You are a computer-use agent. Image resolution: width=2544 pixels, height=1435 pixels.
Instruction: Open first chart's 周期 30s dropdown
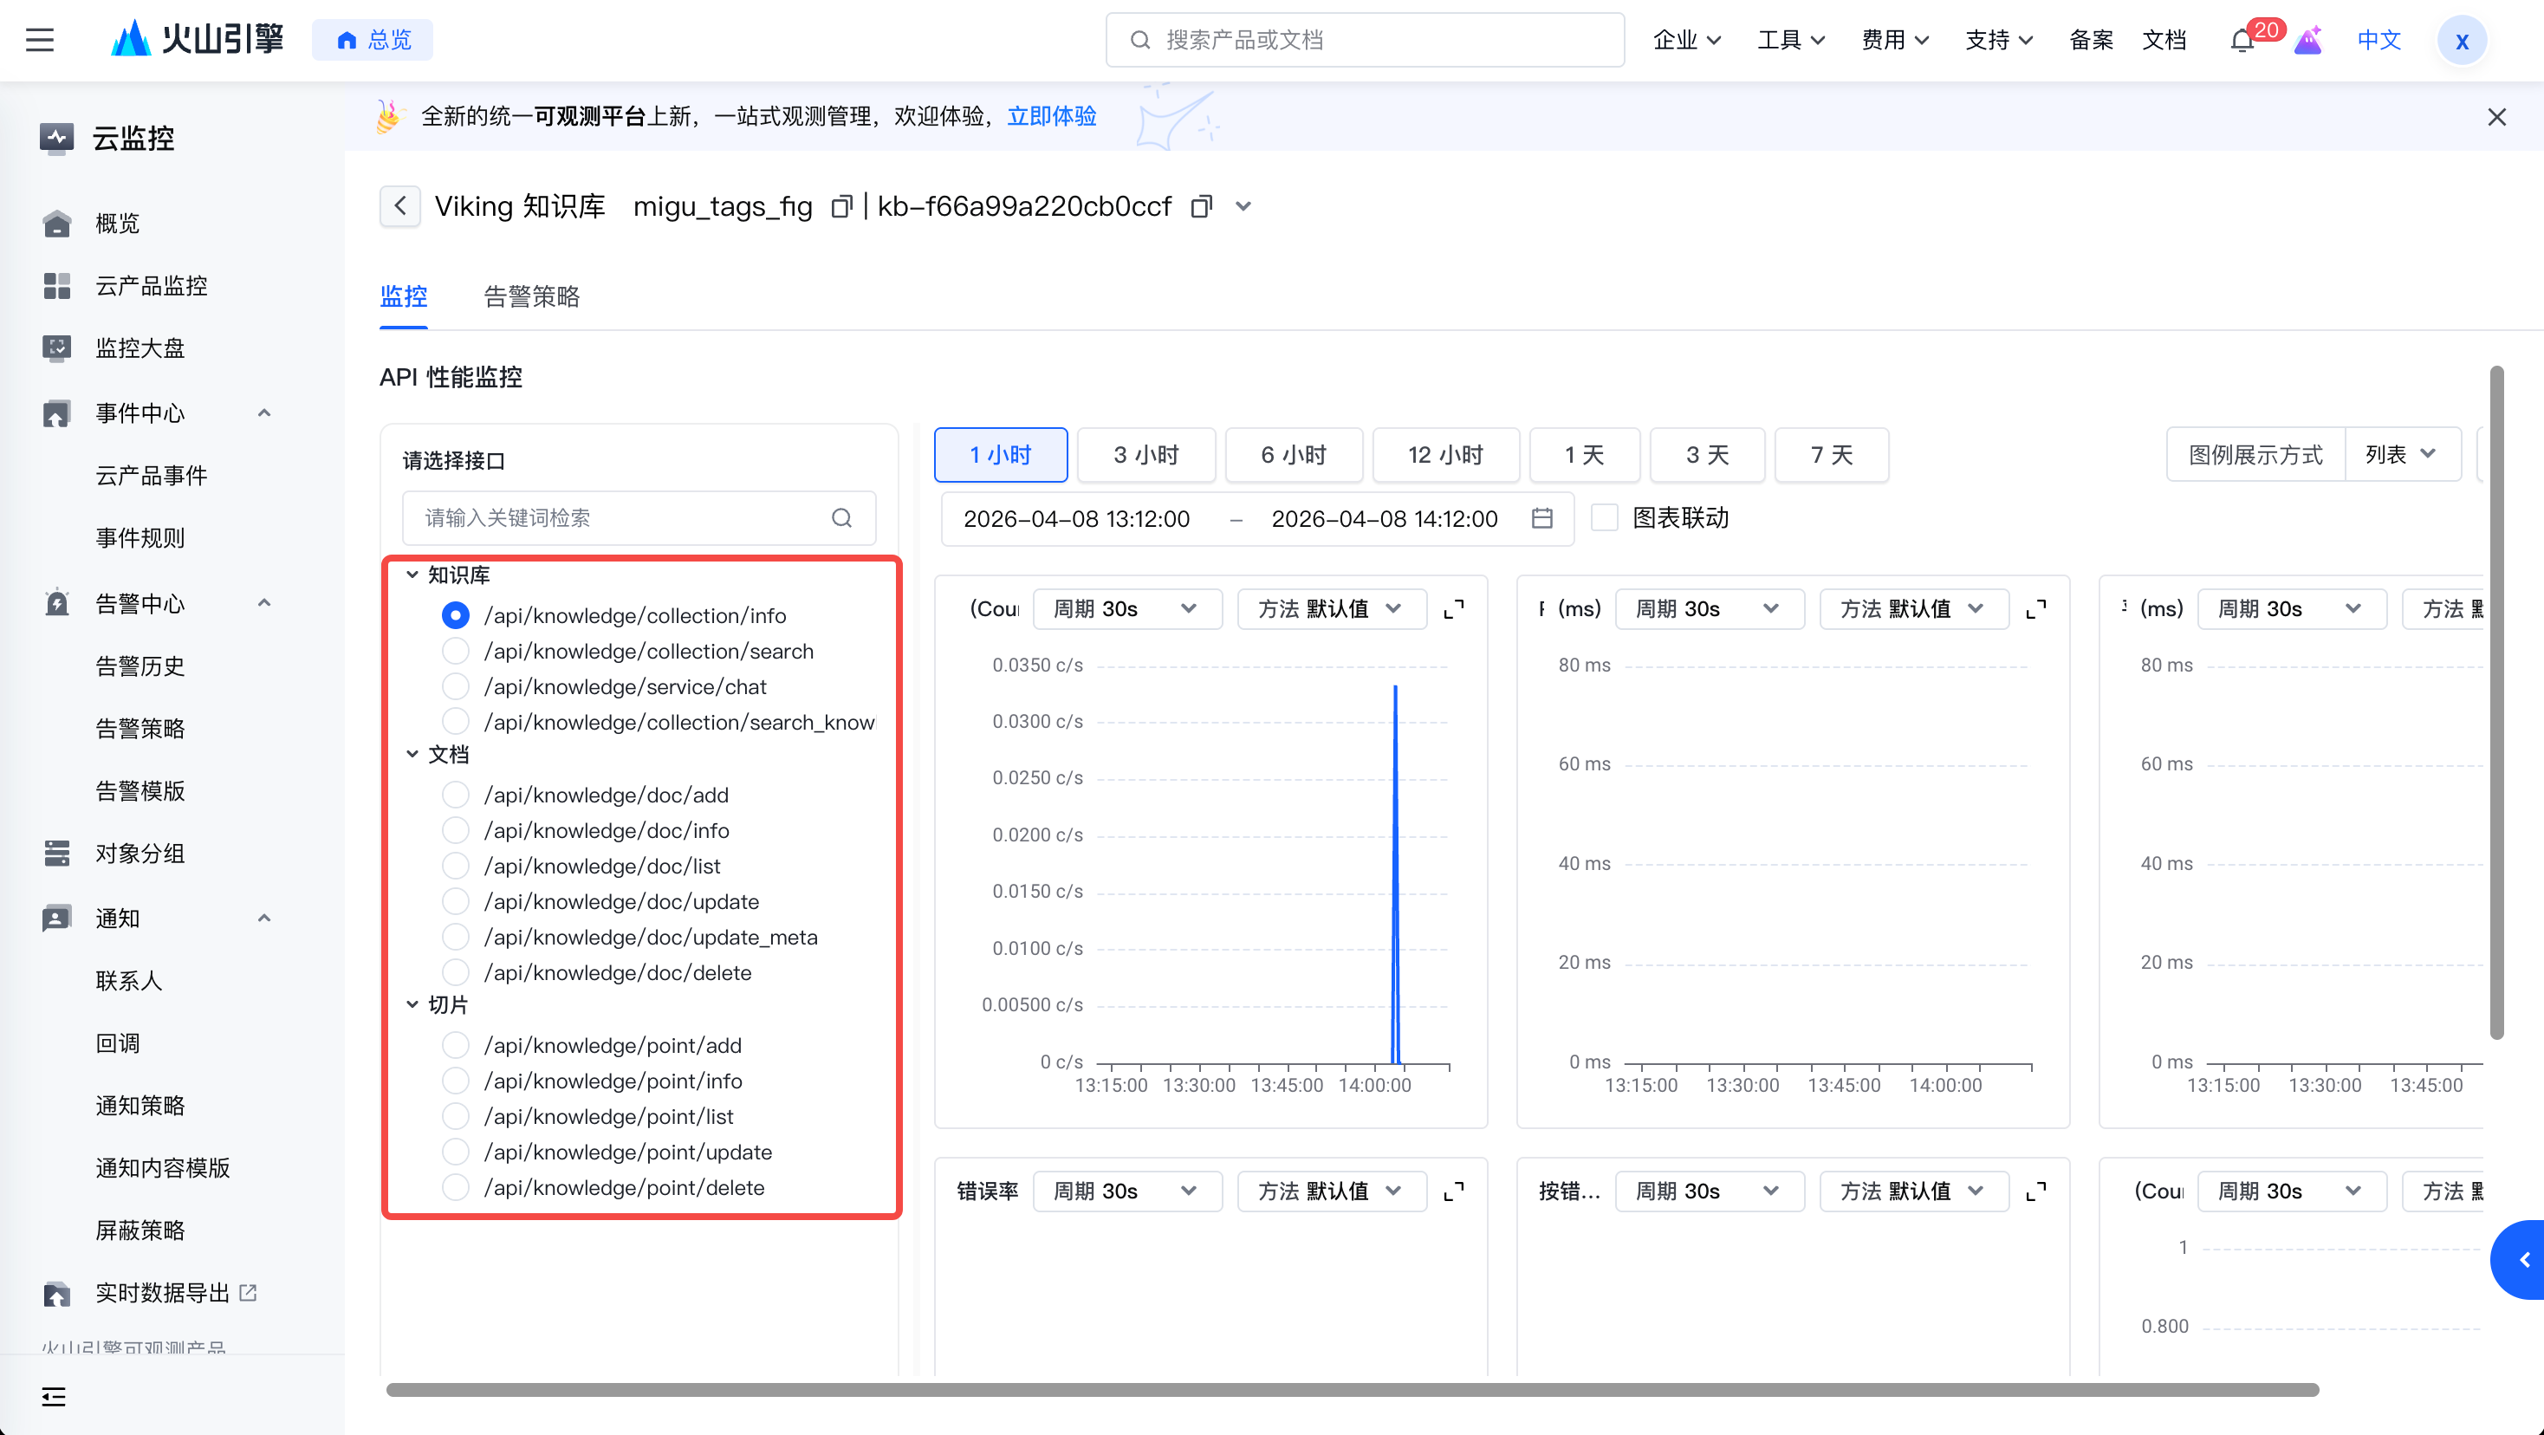pyautogui.click(x=1126, y=609)
